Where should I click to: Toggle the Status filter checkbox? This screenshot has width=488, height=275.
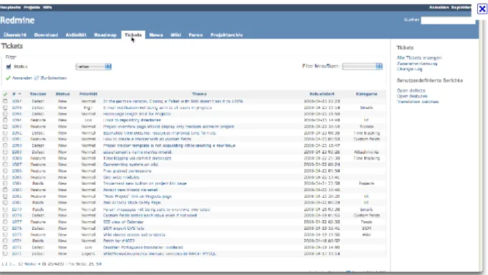pyautogui.click(x=9, y=67)
